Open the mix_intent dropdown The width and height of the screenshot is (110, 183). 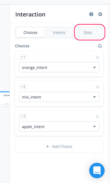59,97
